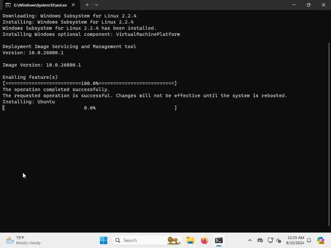The image size is (331, 248).
Task: Click 'Enabling feature(s)' text
Action: pos(30,77)
